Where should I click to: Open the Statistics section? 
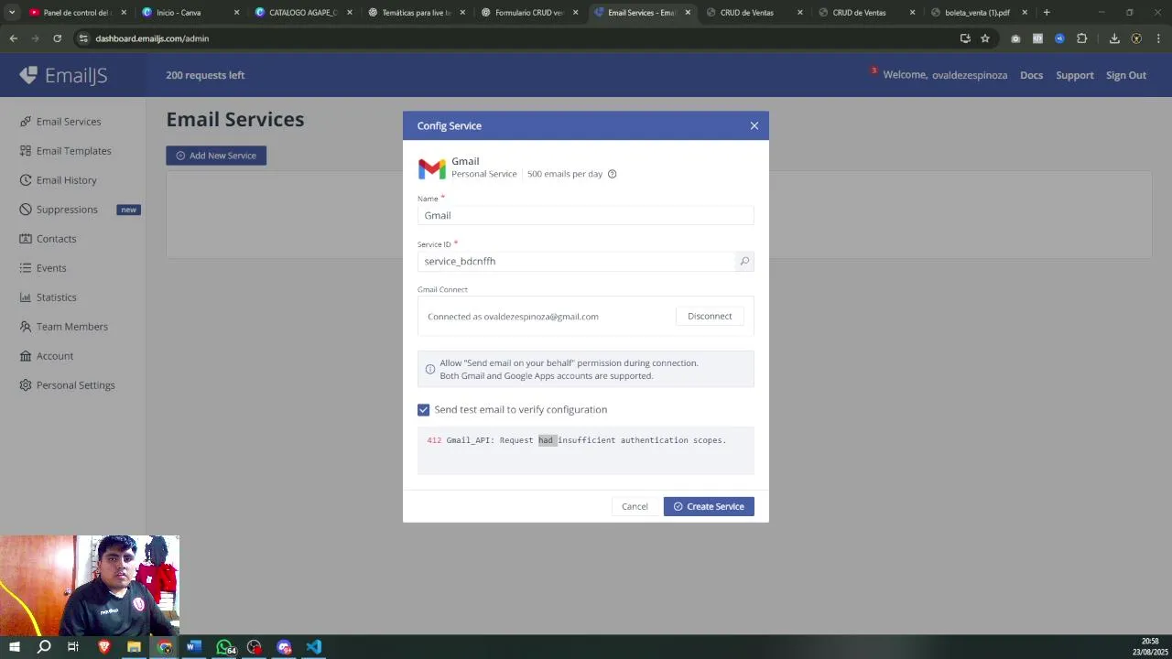[x=49, y=297]
